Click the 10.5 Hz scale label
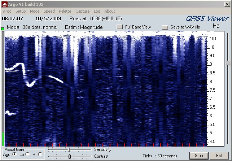Viewport: 232px width, 161px height. (214, 39)
